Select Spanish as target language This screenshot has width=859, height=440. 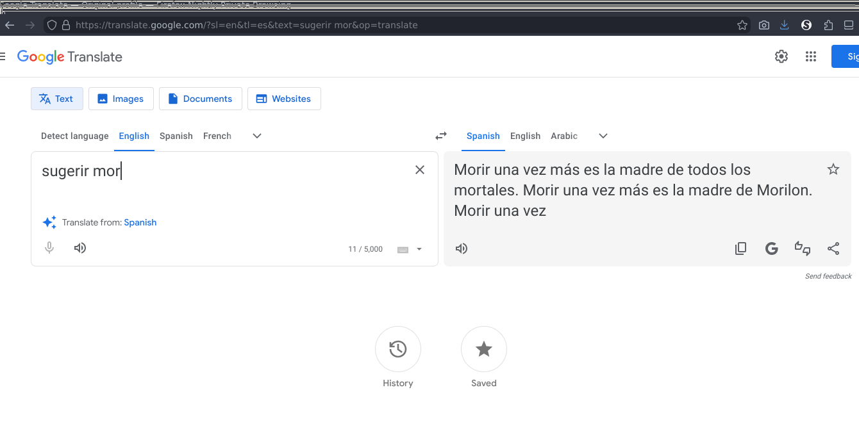(x=483, y=136)
